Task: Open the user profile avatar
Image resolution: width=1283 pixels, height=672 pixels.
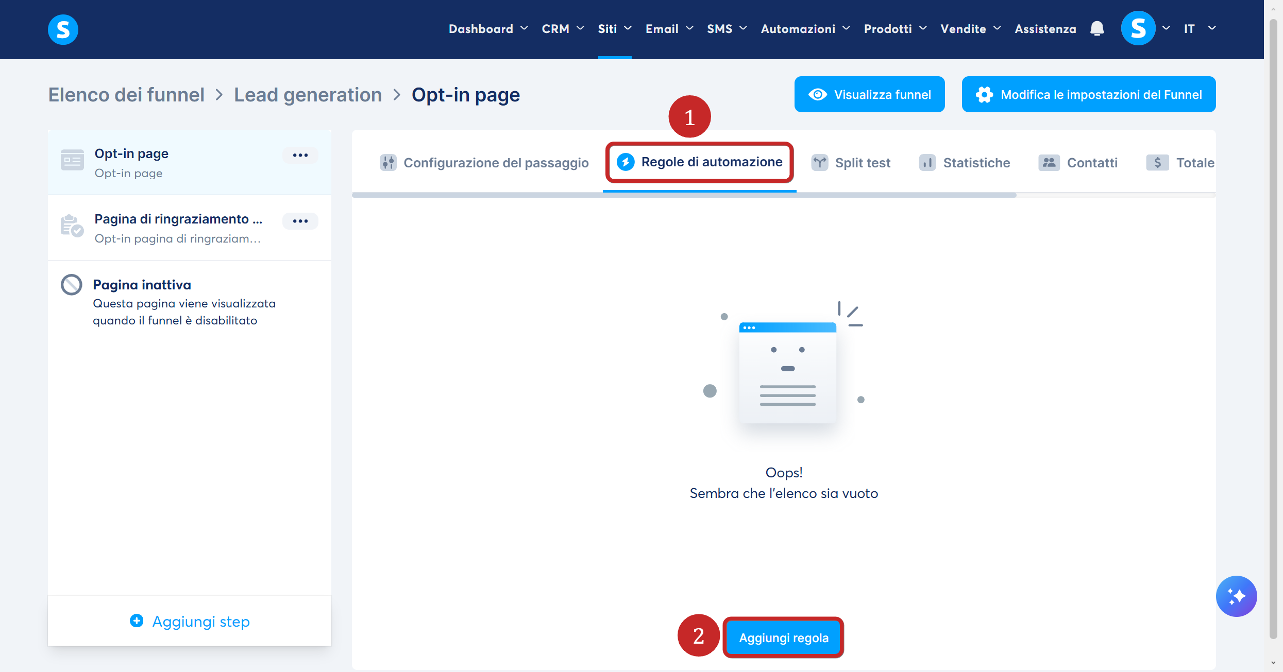Action: (x=1138, y=28)
